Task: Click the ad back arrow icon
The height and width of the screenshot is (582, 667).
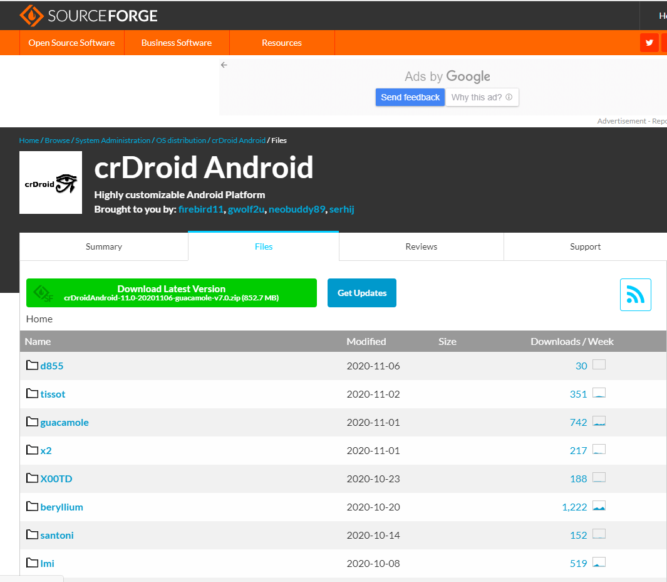Action: [224, 65]
